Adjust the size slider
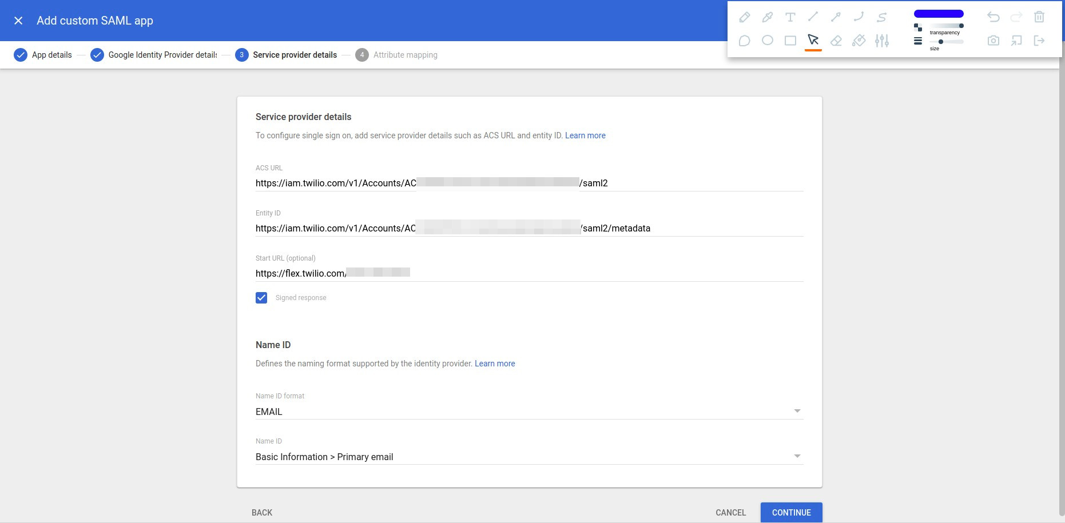 pos(947,42)
